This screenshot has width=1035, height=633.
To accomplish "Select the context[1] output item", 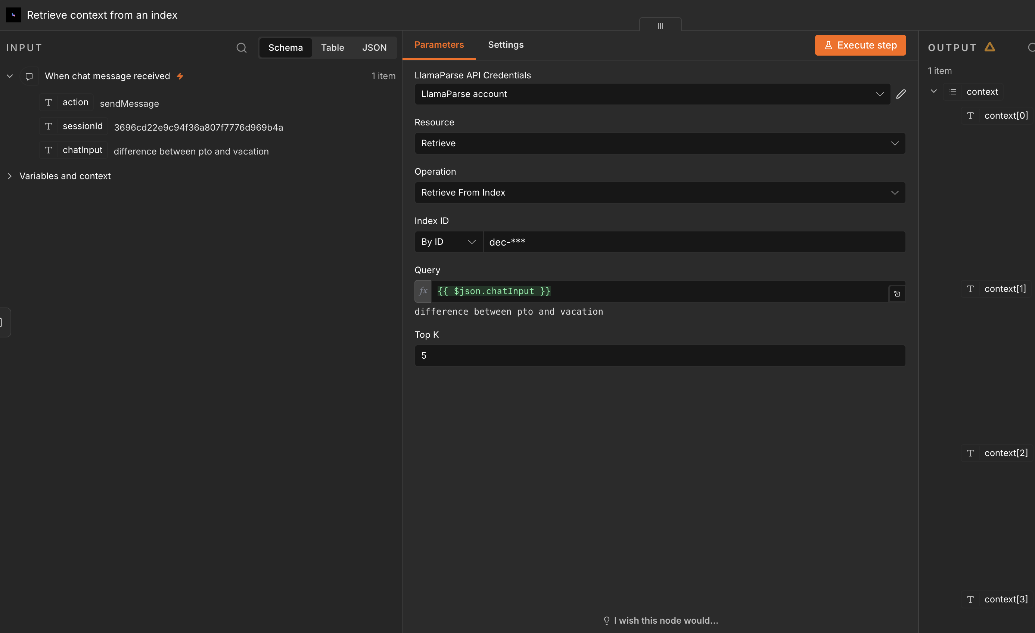I will point(996,289).
